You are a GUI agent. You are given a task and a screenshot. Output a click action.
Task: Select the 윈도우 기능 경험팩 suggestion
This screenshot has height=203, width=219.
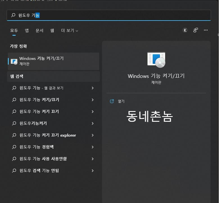pyautogui.click(x=54, y=147)
